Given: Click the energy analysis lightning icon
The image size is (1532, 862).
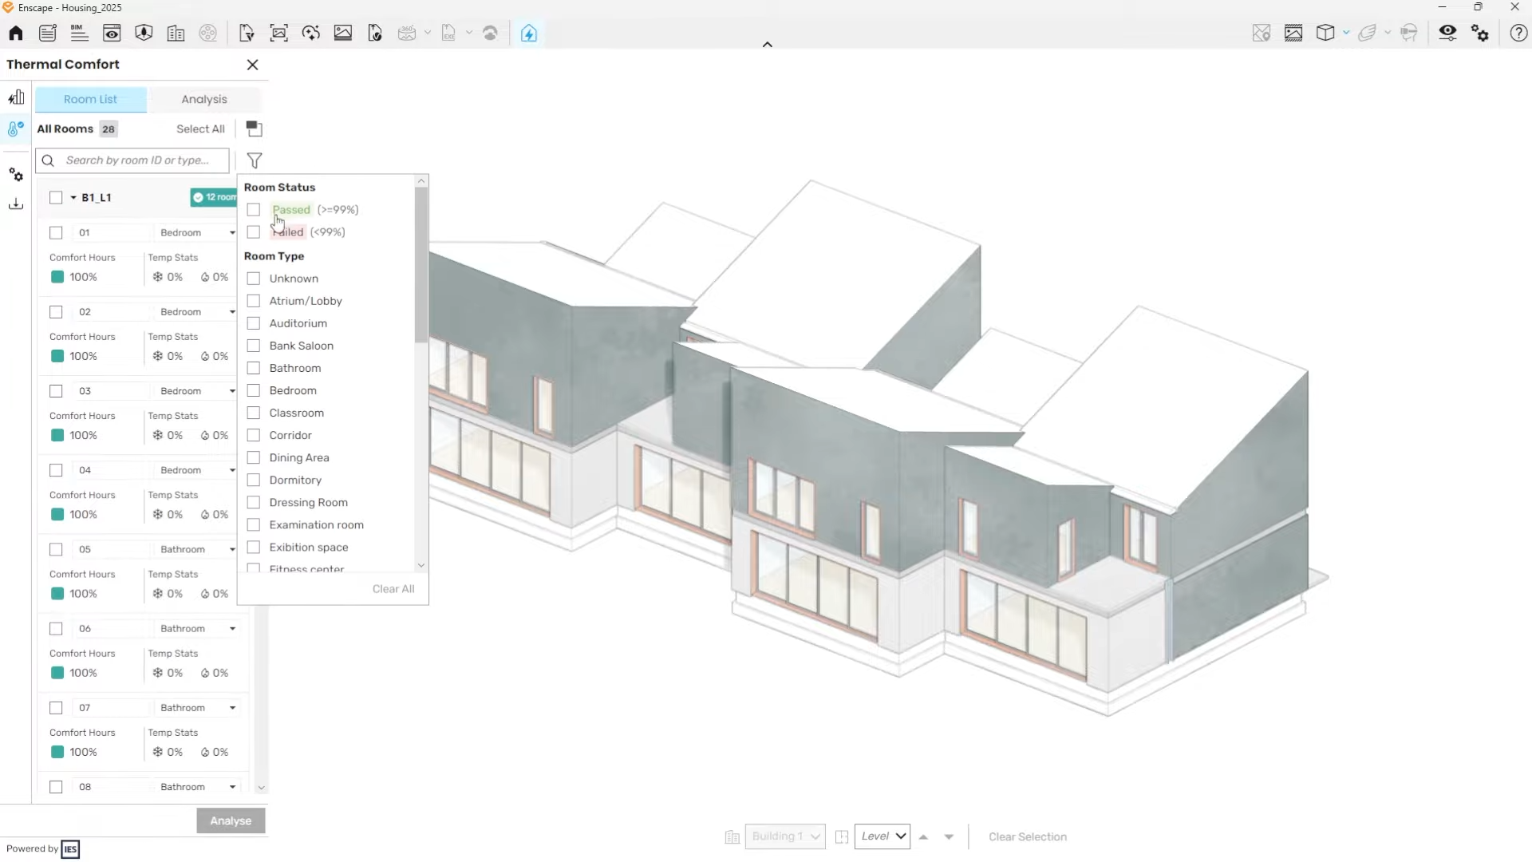Looking at the screenshot, I should pos(529,34).
